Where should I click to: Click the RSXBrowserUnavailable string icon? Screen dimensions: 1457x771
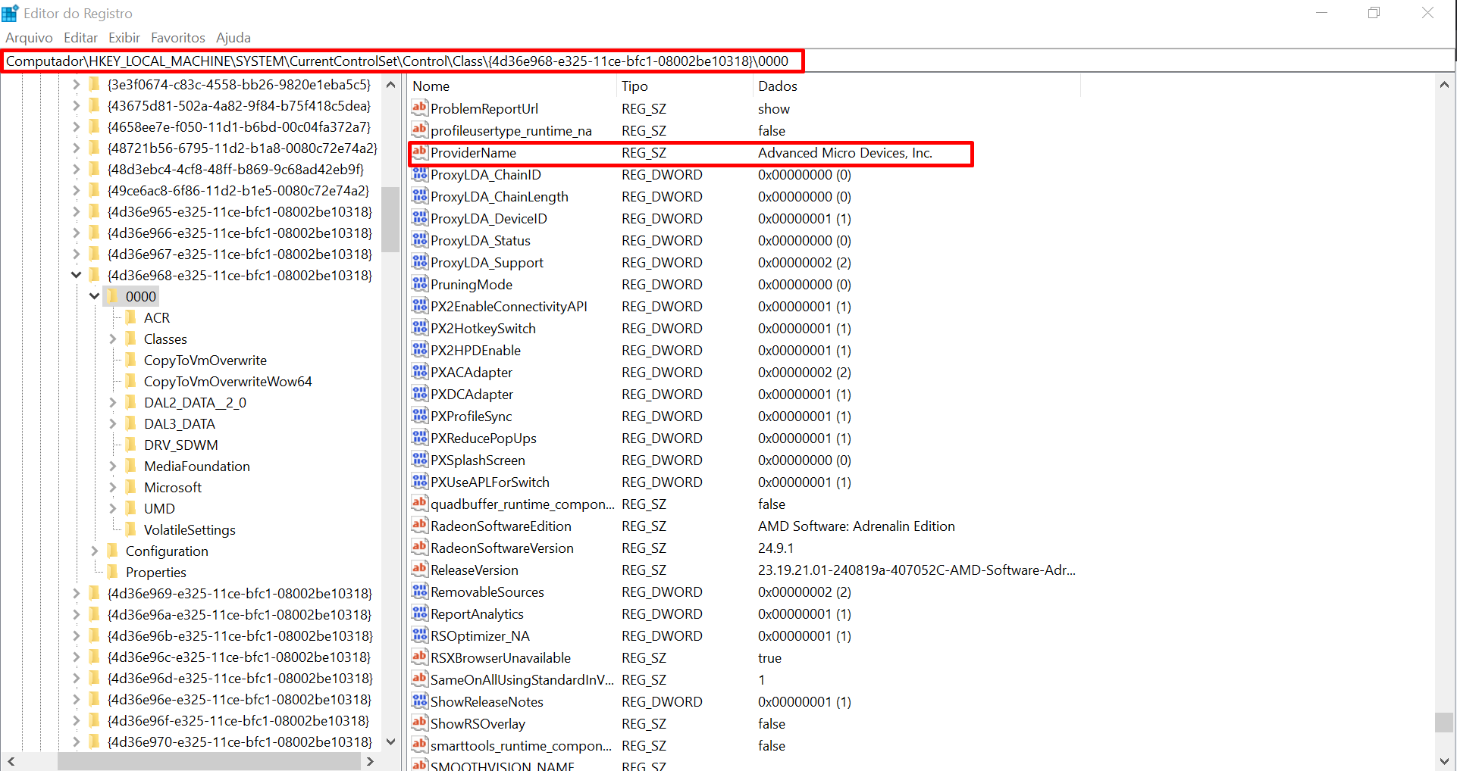point(420,657)
